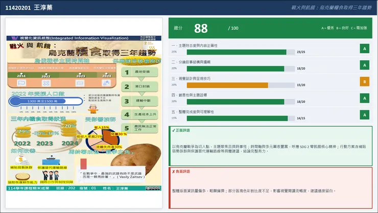
Task: Click the coin stack labeled -29%
Action: pos(23,132)
